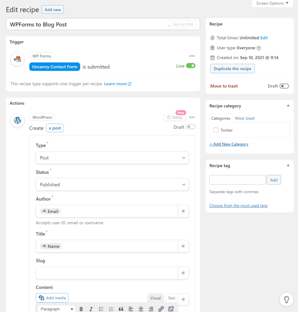The height and width of the screenshot is (312, 298).
Task: Click Add media button
Action: 52,298
